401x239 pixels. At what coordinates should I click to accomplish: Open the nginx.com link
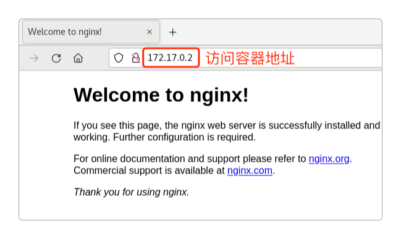pos(250,170)
